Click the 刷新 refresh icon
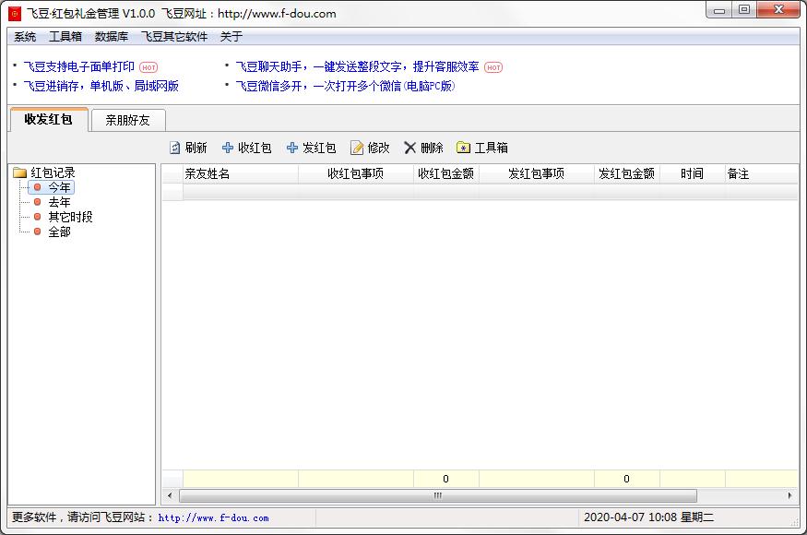The image size is (807, 535). [175, 149]
